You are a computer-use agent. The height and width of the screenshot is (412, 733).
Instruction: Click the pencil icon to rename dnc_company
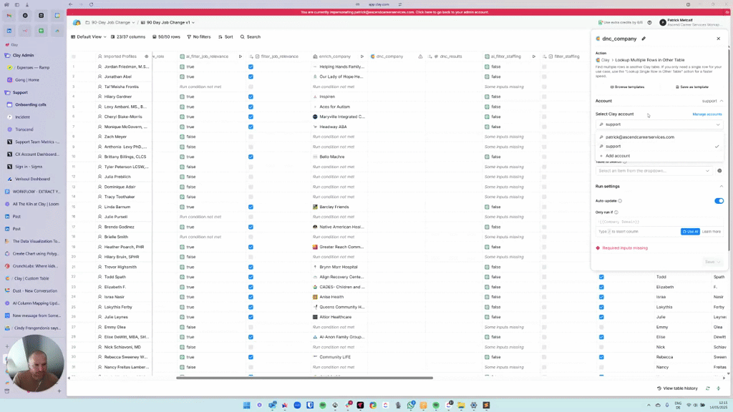pyautogui.click(x=644, y=39)
